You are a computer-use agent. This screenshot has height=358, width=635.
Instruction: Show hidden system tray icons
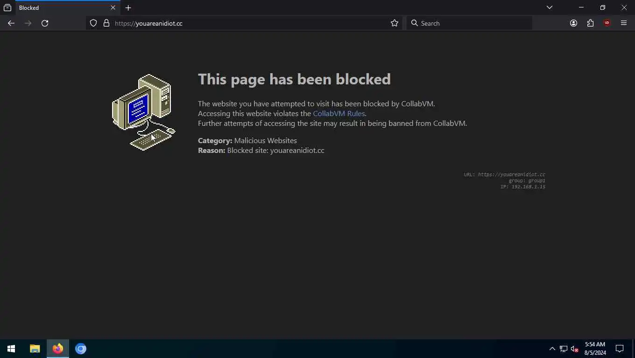pos(552,349)
